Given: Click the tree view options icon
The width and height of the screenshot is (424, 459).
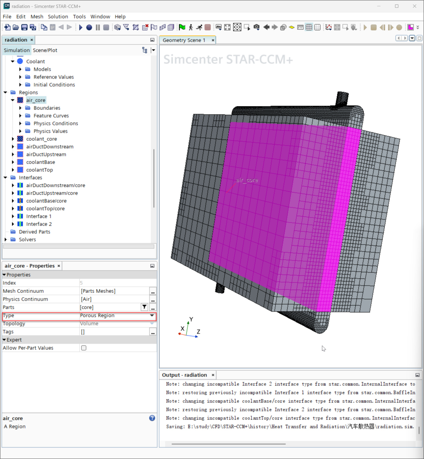Looking at the screenshot, I should 144,50.
